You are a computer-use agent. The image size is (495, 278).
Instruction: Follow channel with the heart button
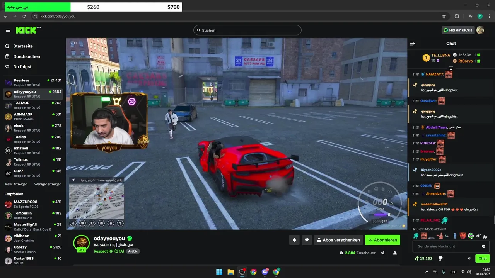coord(307,240)
